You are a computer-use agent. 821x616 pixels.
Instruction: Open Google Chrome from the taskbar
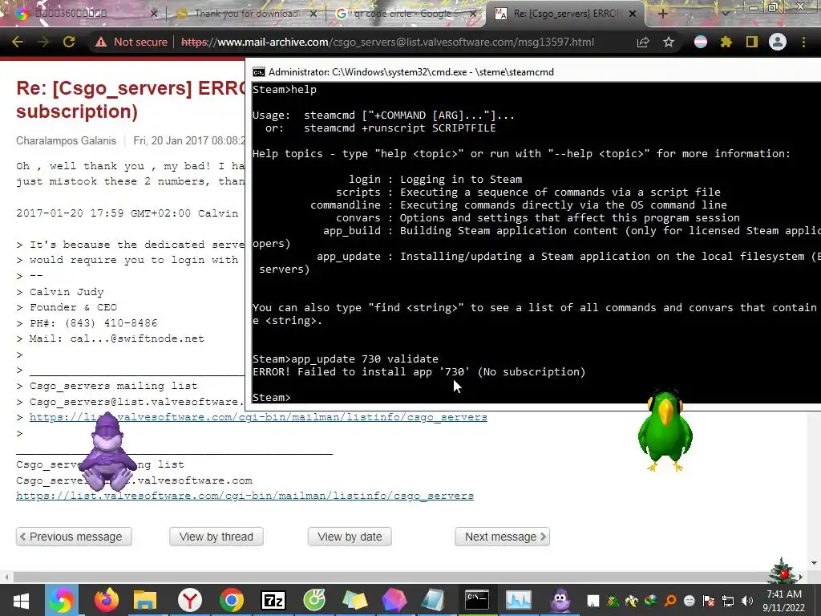tap(232, 600)
